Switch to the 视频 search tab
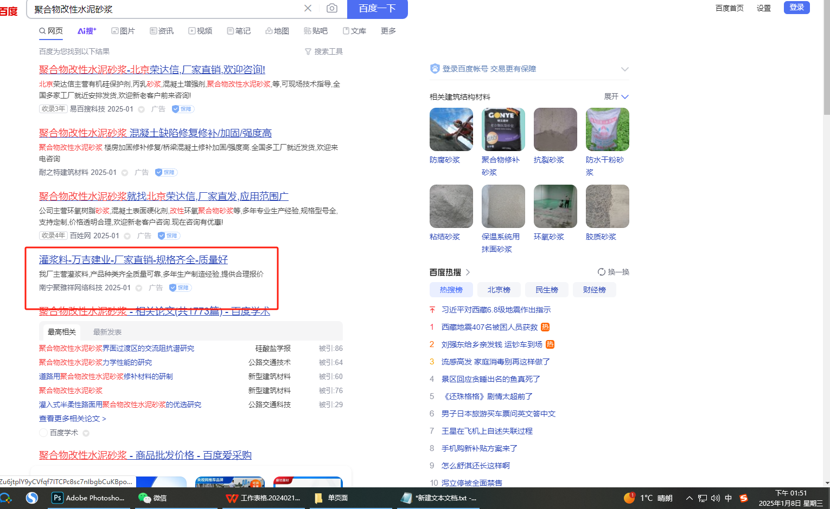The image size is (830, 509). click(200, 31)
